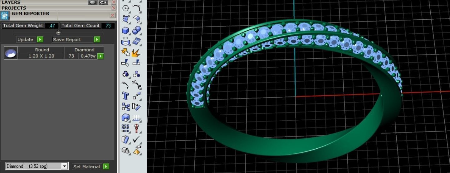
Task: Select the Scale two-boxes tool
Action: pos(136,95)
